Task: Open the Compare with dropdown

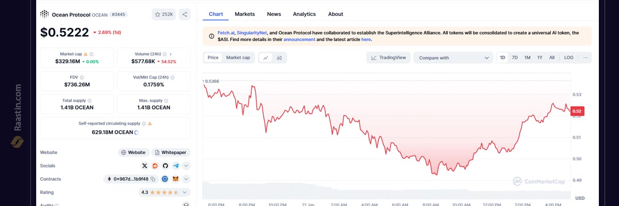Action: tap(453, 58)
